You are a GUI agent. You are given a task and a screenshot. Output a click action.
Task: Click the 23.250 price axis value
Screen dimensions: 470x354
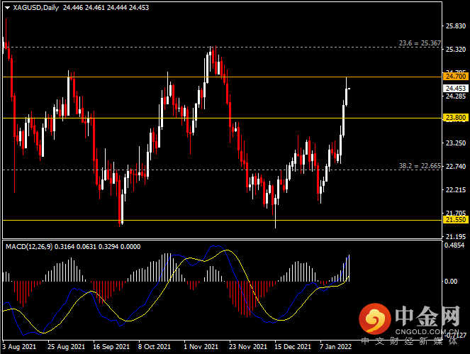456,143
